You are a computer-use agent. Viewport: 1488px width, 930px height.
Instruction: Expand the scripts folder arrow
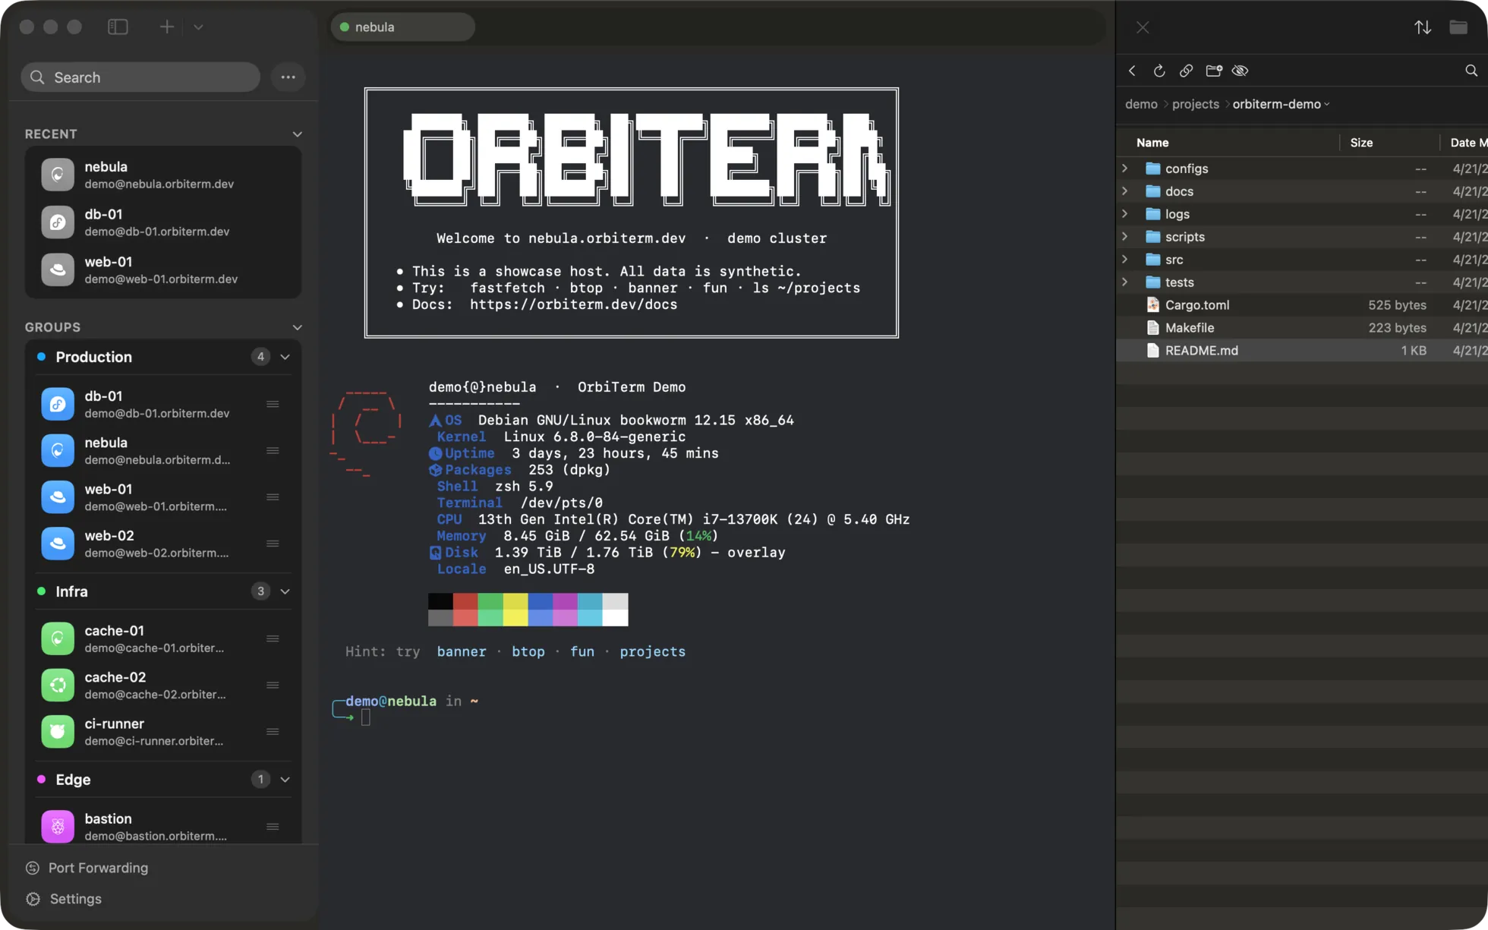(x=1125, y=237)
